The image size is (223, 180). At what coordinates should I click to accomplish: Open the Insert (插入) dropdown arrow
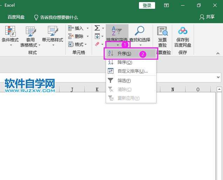[88, 28]
